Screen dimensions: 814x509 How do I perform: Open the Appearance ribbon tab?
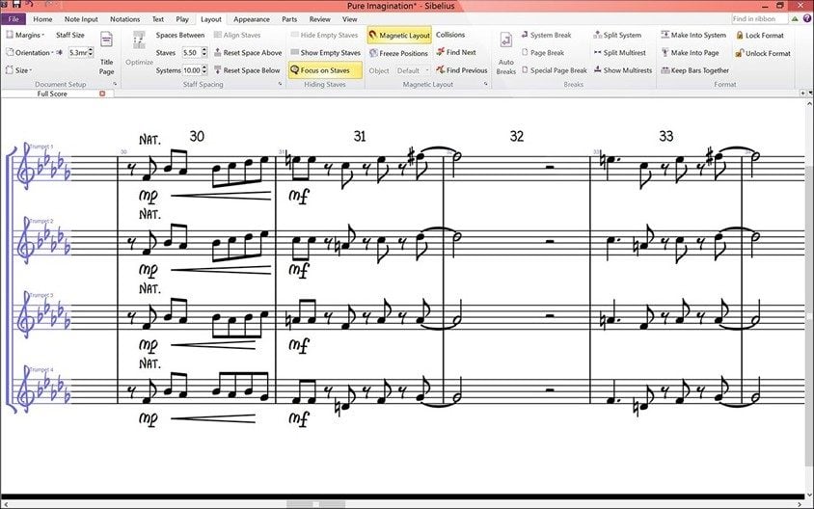(252, 19)
